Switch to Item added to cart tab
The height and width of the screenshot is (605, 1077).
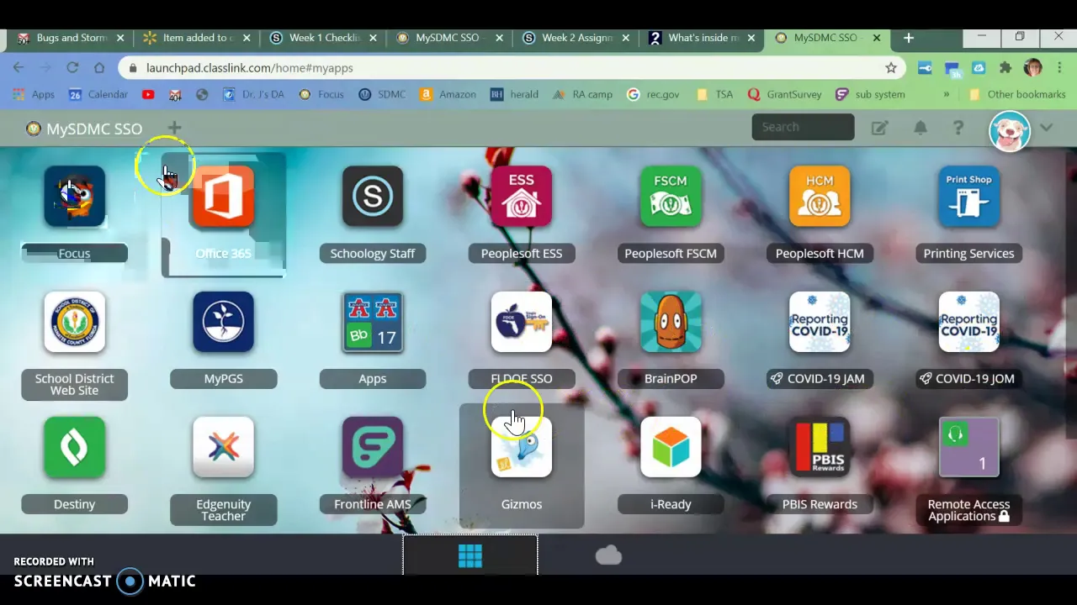click(x=197, y=38)
